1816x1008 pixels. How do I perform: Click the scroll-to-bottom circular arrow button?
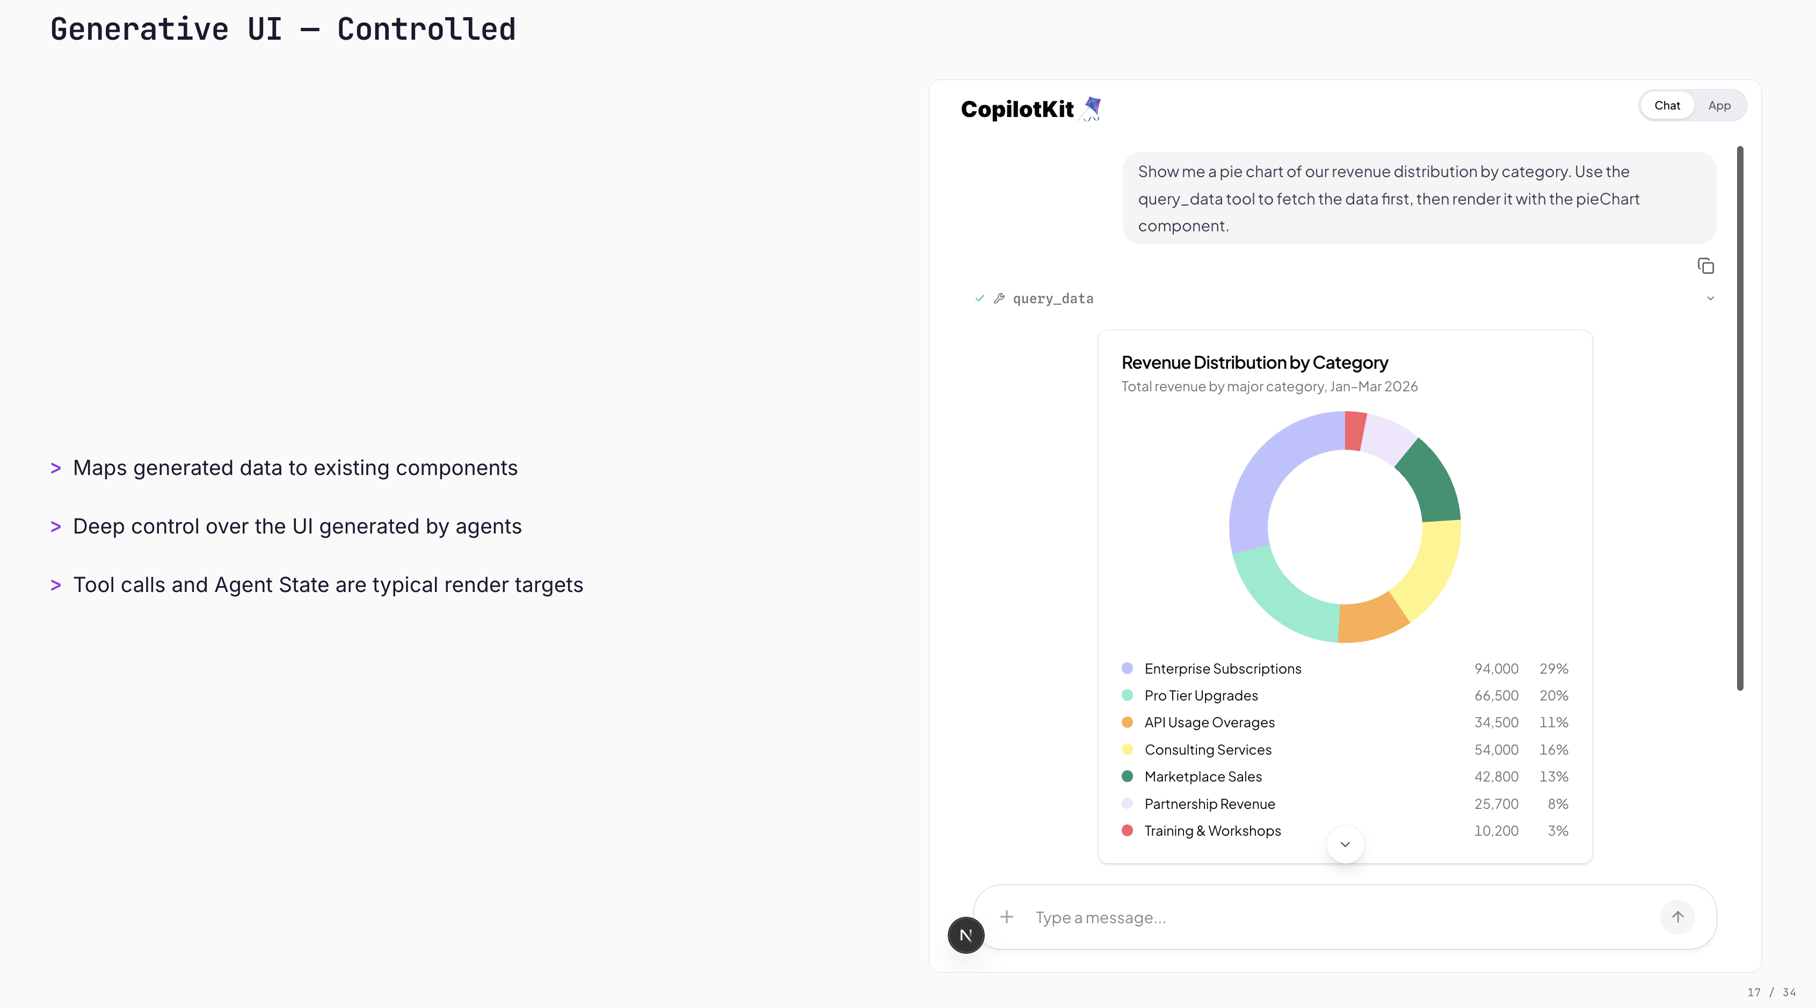[1345, 844]
